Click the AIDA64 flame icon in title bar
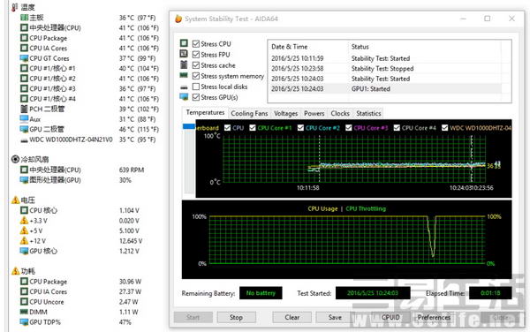The height and width of the screenshot is (332, 530). coord(178,19)
